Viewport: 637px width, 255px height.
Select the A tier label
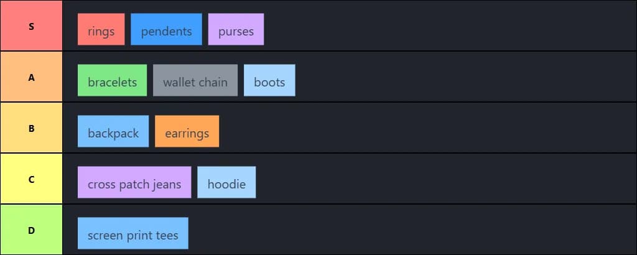(x=31, y=76)
